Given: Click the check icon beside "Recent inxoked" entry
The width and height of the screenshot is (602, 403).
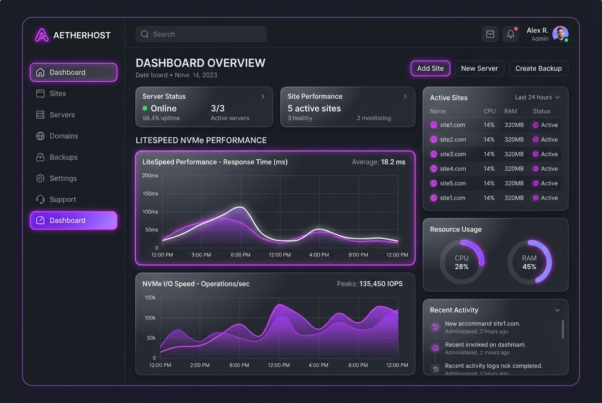Looking at the screenshot, I should click(435, 348).
